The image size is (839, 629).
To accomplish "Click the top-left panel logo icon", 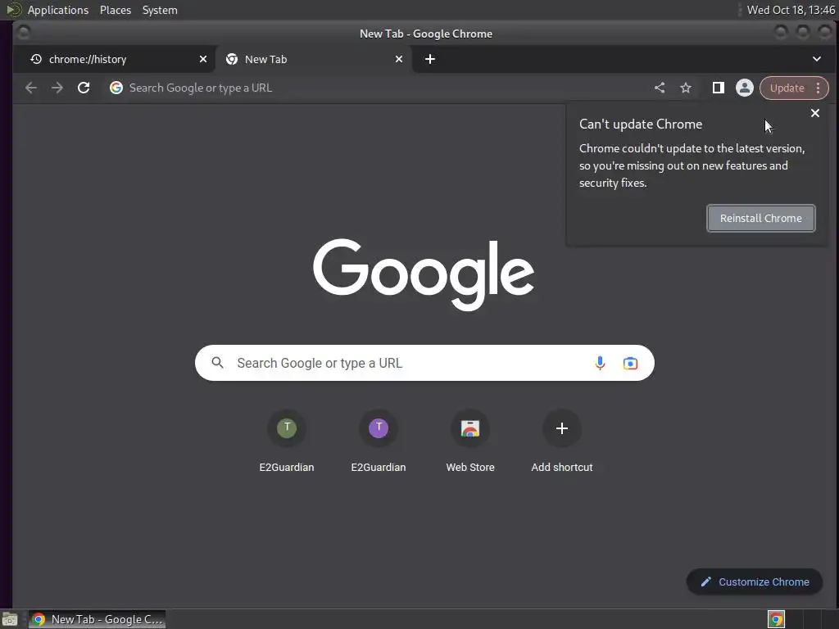I will point(13,10).
